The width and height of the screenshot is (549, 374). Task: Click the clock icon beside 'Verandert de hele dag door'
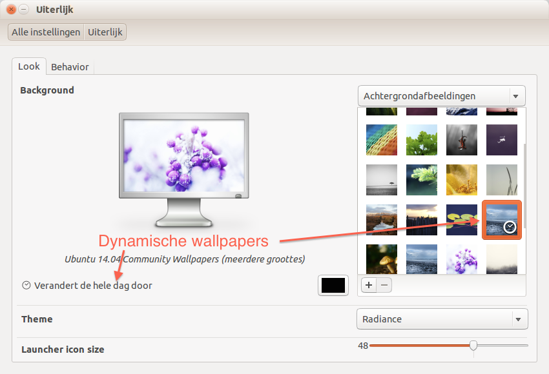(26, 285)
